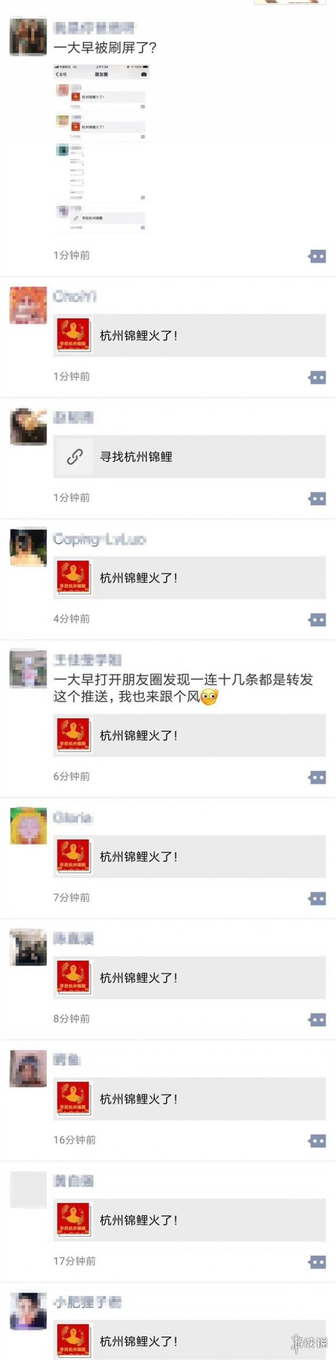
Task: Tap comment icon on the 8分钟前 post
Action: [317, 1019]
